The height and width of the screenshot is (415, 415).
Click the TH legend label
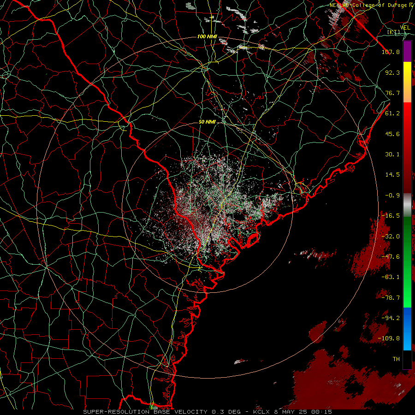click(x=396, y=359)
